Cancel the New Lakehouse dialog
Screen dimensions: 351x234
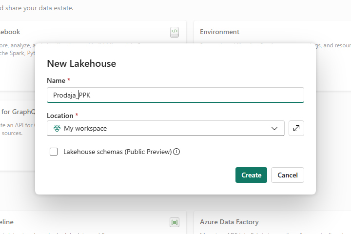pos(288,175)
